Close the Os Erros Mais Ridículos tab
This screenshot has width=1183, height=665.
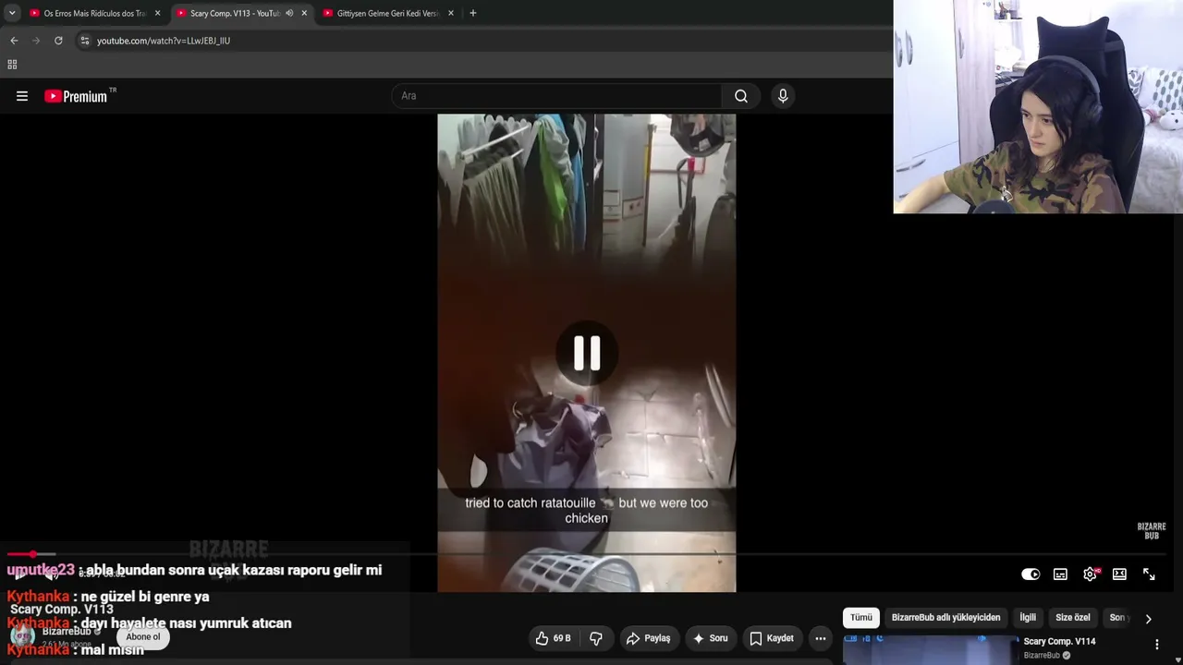[x=157, y=14]
